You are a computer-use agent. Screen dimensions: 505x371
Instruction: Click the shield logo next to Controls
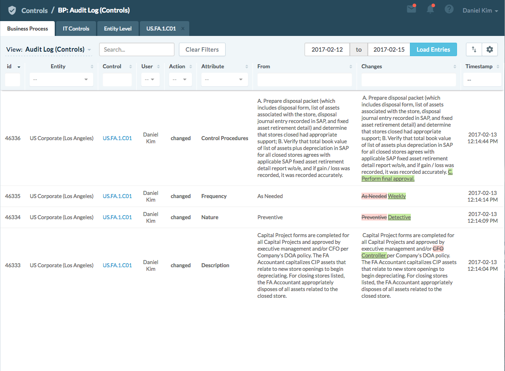(x=12, y=10)
